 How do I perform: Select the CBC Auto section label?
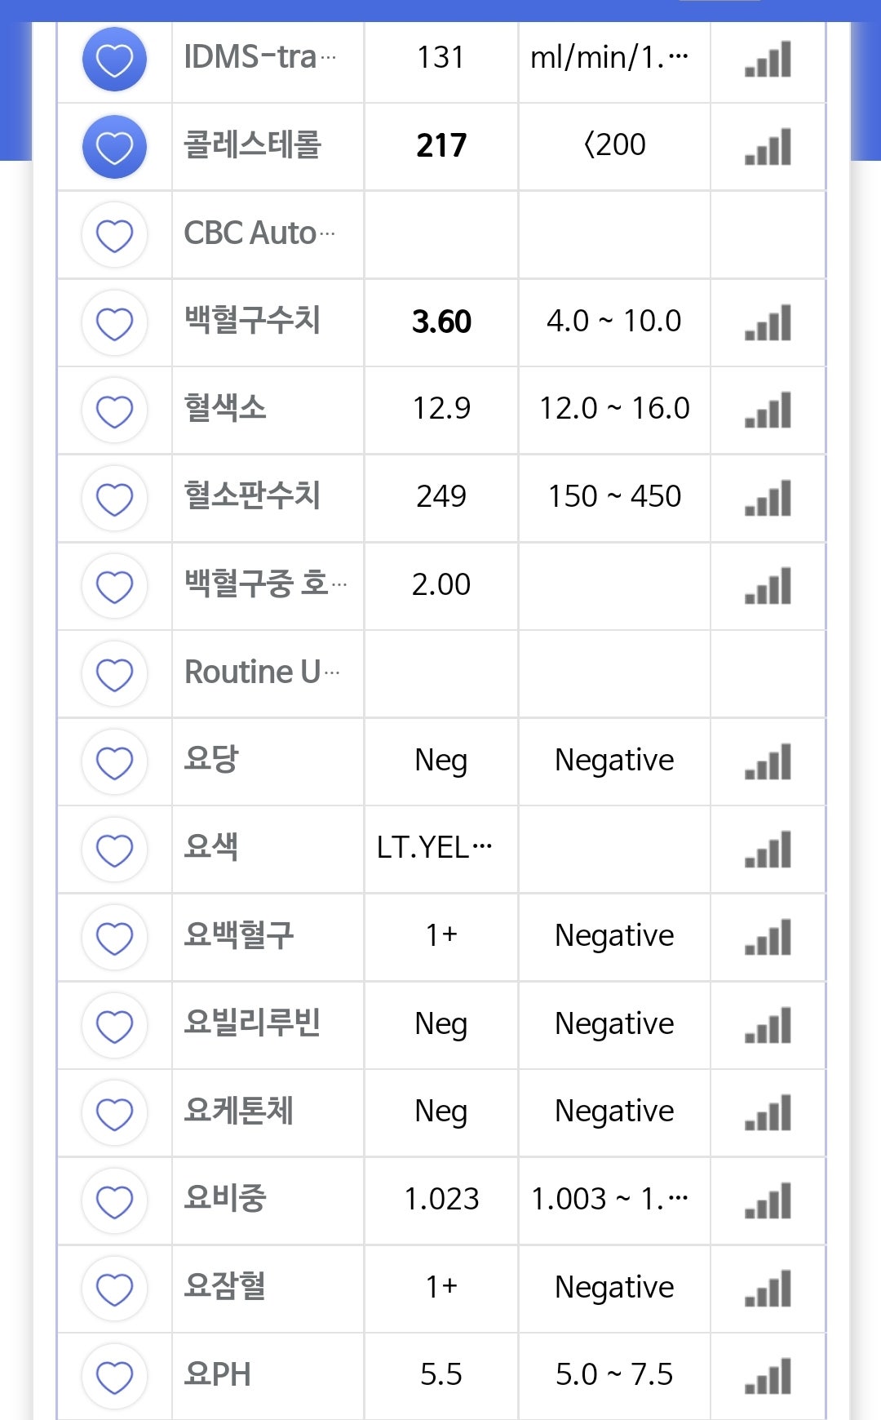(x=259, y=233)
